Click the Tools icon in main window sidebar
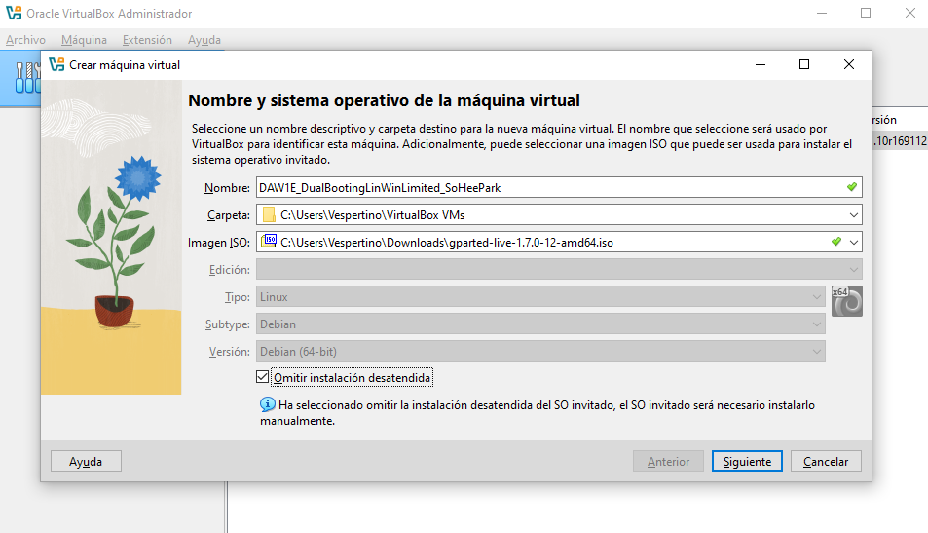The width and height of the screenshot is (928, 533). pyautogui.click(x=27, y=78)
